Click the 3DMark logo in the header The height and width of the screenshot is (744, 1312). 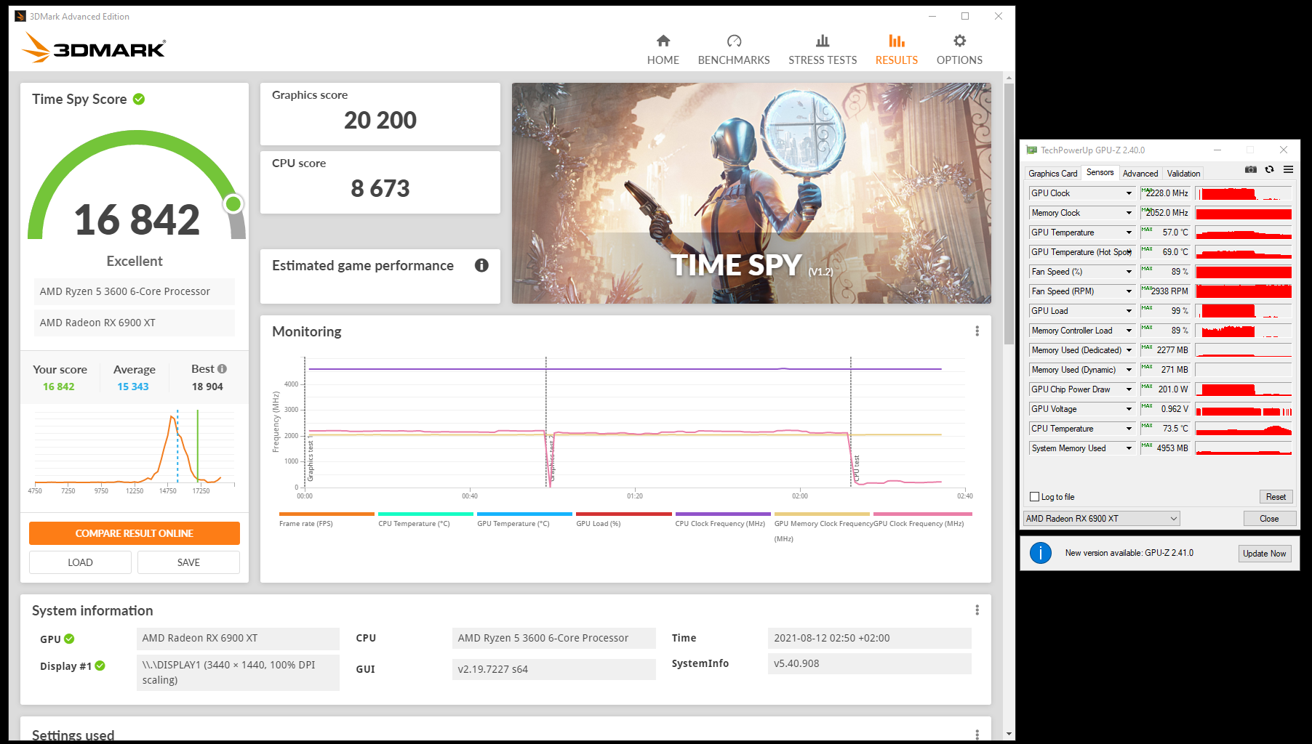click(94, 48)
